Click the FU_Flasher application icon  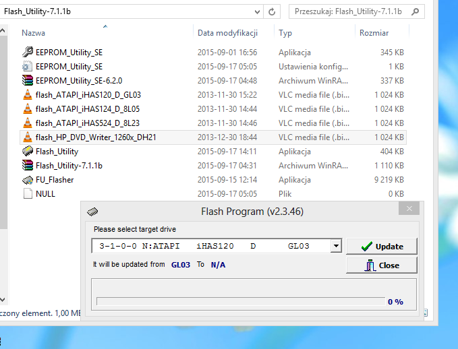point(28,180)
